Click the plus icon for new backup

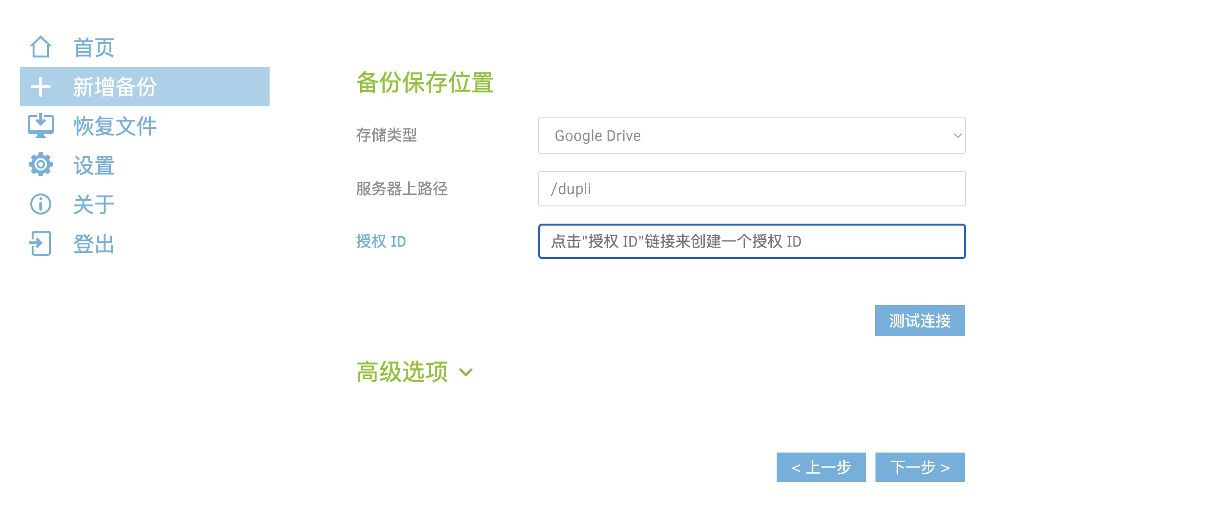coord(40,87)
